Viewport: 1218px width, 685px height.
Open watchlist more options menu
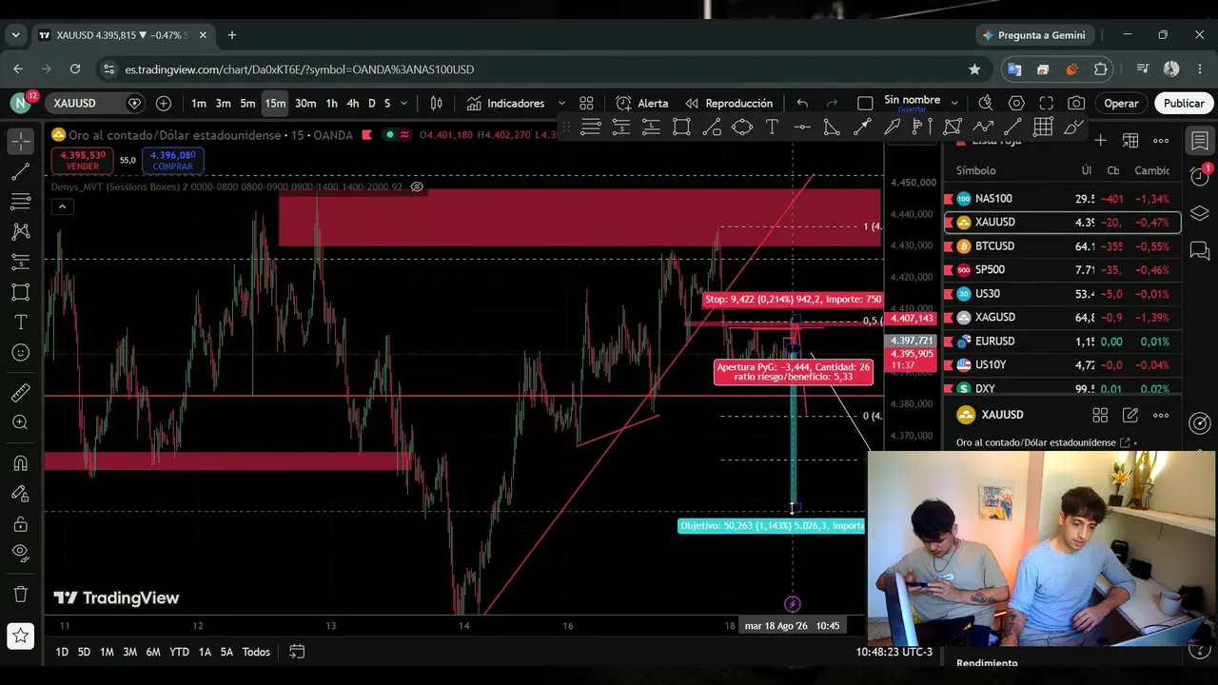pos(1161,141)
